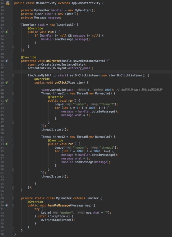Click msg.what expression on line 72
Screen dimensions: 172x237
93,213
